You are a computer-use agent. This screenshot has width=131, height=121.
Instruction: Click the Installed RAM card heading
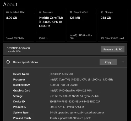(x=17, y=12)
